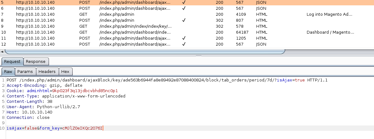Select the Raw view tab

pos(8,72)
